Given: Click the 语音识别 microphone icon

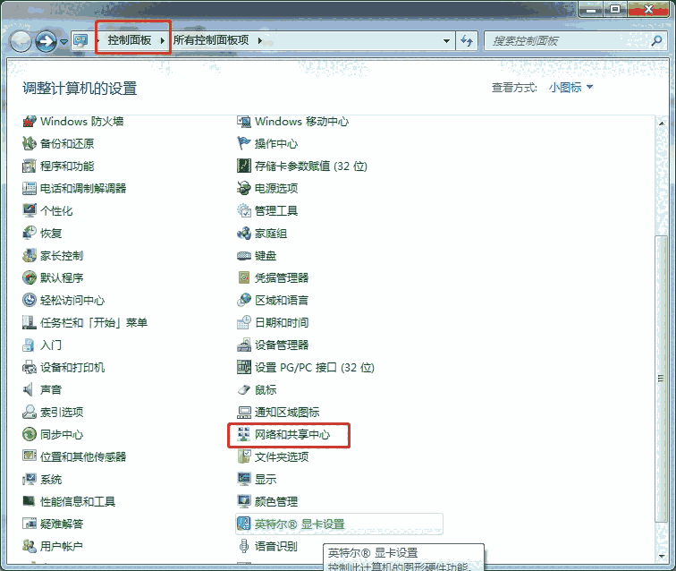Looking at the screenshot, I should 243,547.
